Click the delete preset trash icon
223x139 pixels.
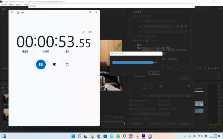pyautogui.click(x=186, y=26)
